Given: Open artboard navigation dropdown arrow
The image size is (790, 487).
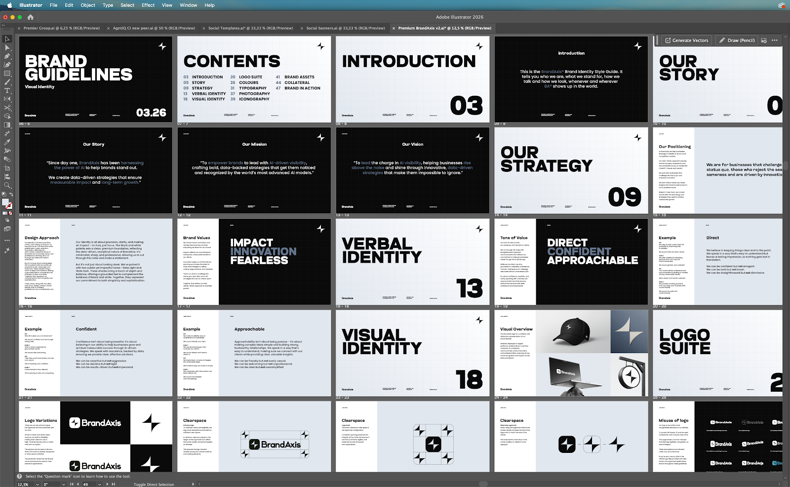Looking at the screenshot, I should point(100,485).
